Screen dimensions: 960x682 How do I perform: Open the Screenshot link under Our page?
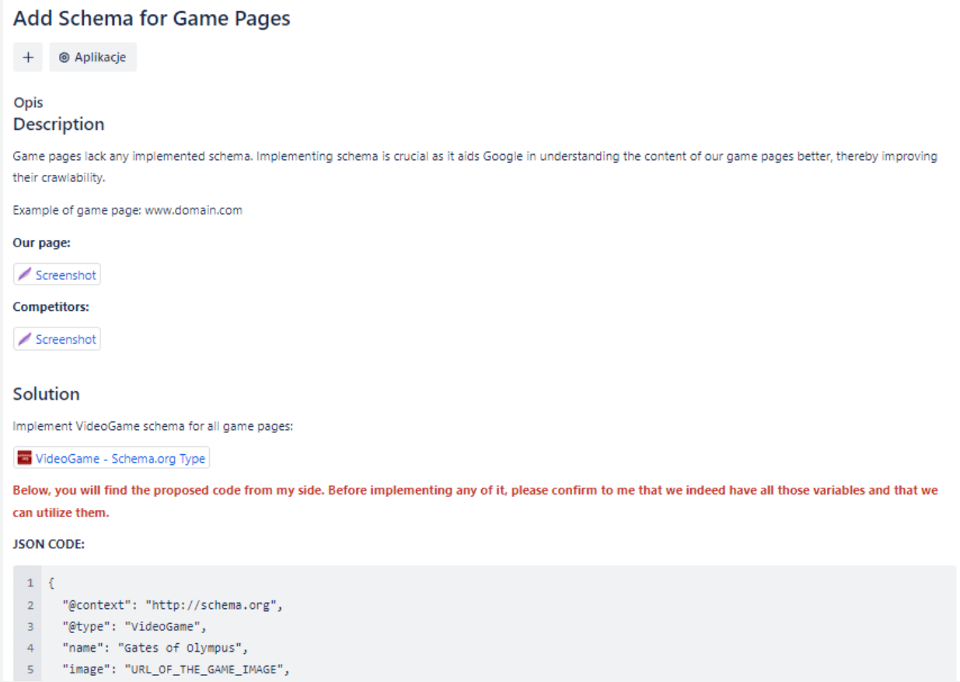[57, 275]
